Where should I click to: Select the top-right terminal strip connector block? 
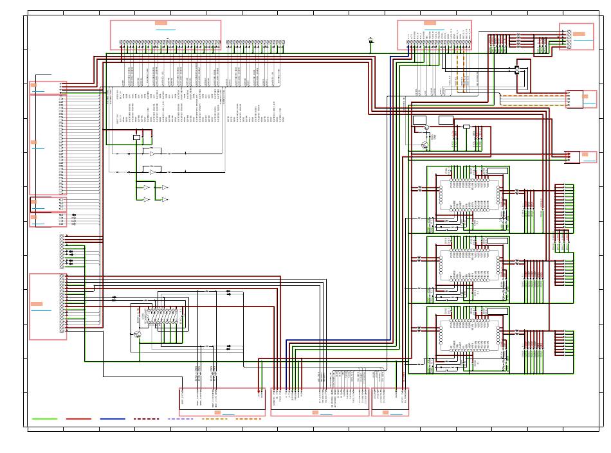click(x=435, y=35)
